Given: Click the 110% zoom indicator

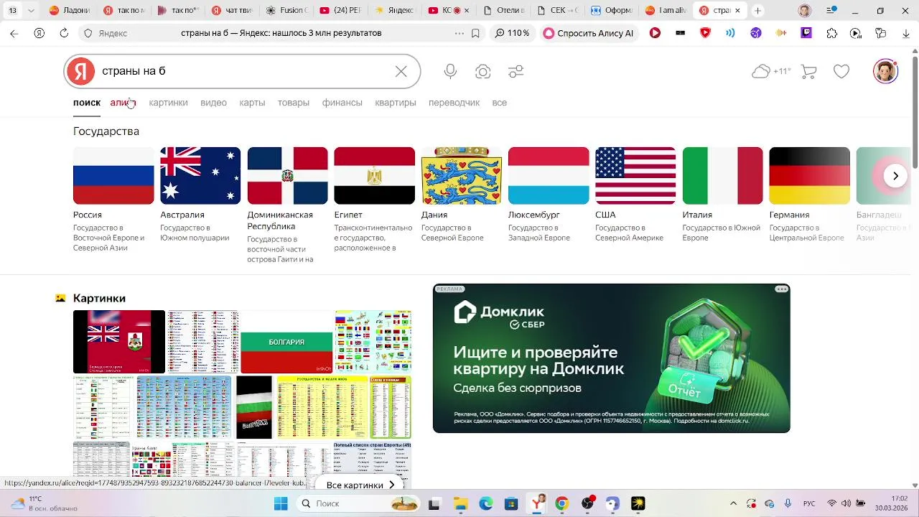Looking at the screenshot, I should (512, 33).
